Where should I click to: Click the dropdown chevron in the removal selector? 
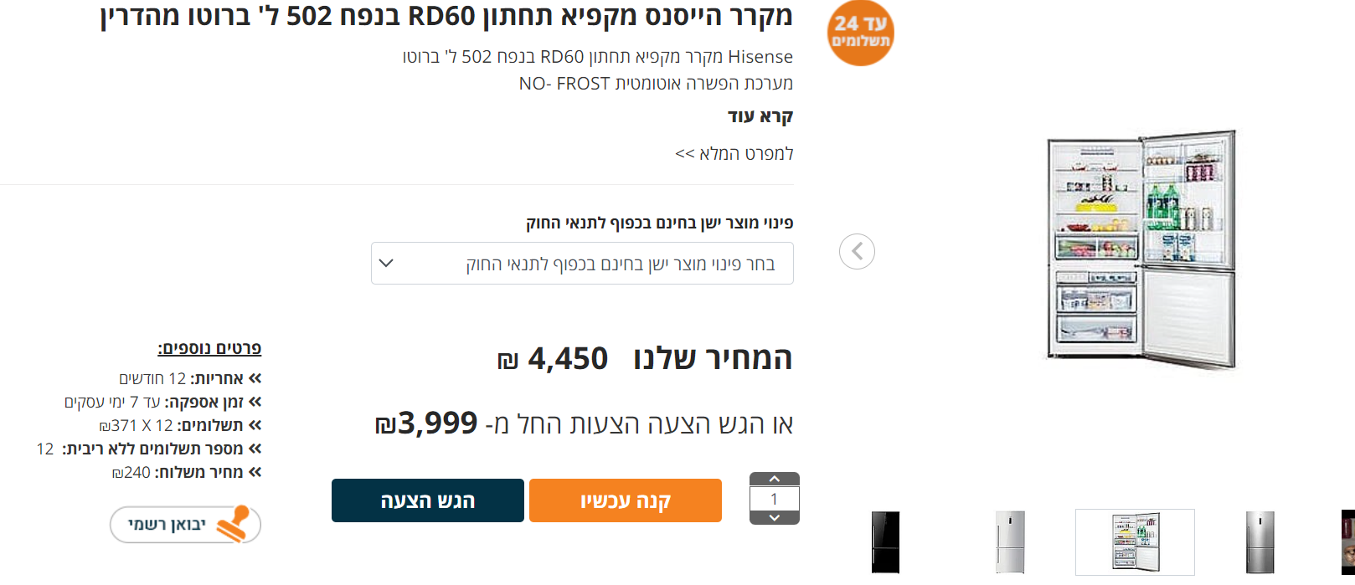pyautogui.click(x=387, y=263)
